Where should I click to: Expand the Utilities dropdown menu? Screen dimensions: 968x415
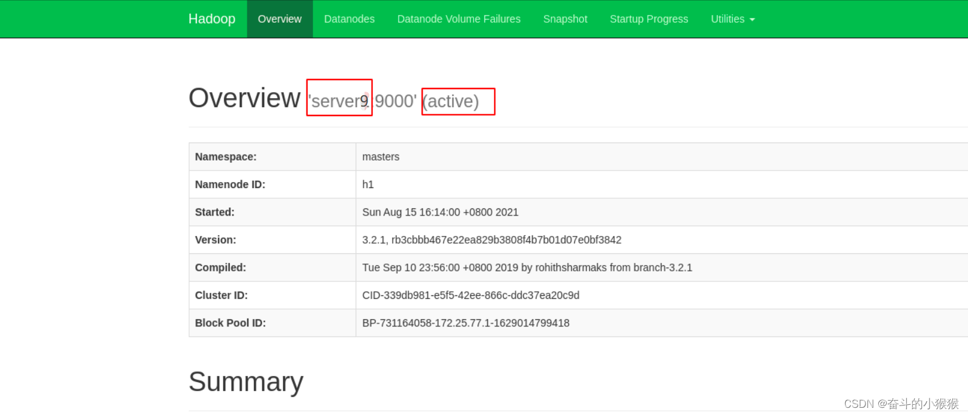(x=733, y=19)
